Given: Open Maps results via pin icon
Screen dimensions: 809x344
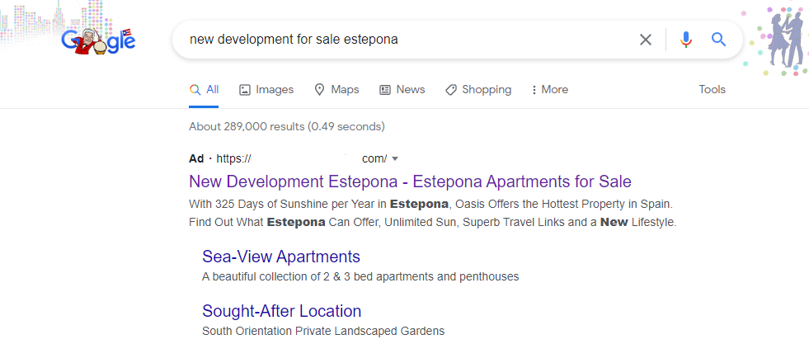Looking at the screenshot, I should tap(319, 90).
